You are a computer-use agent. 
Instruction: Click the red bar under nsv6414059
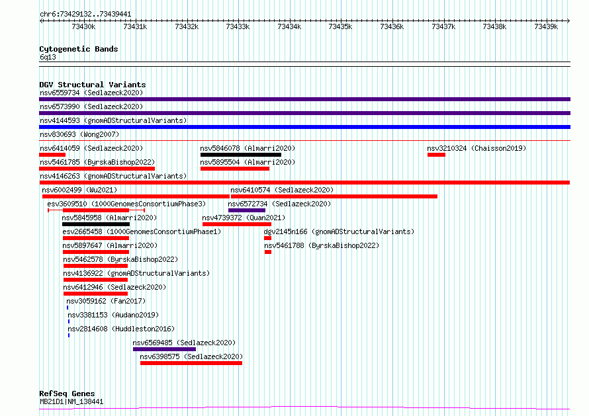[x=52, y=155]
